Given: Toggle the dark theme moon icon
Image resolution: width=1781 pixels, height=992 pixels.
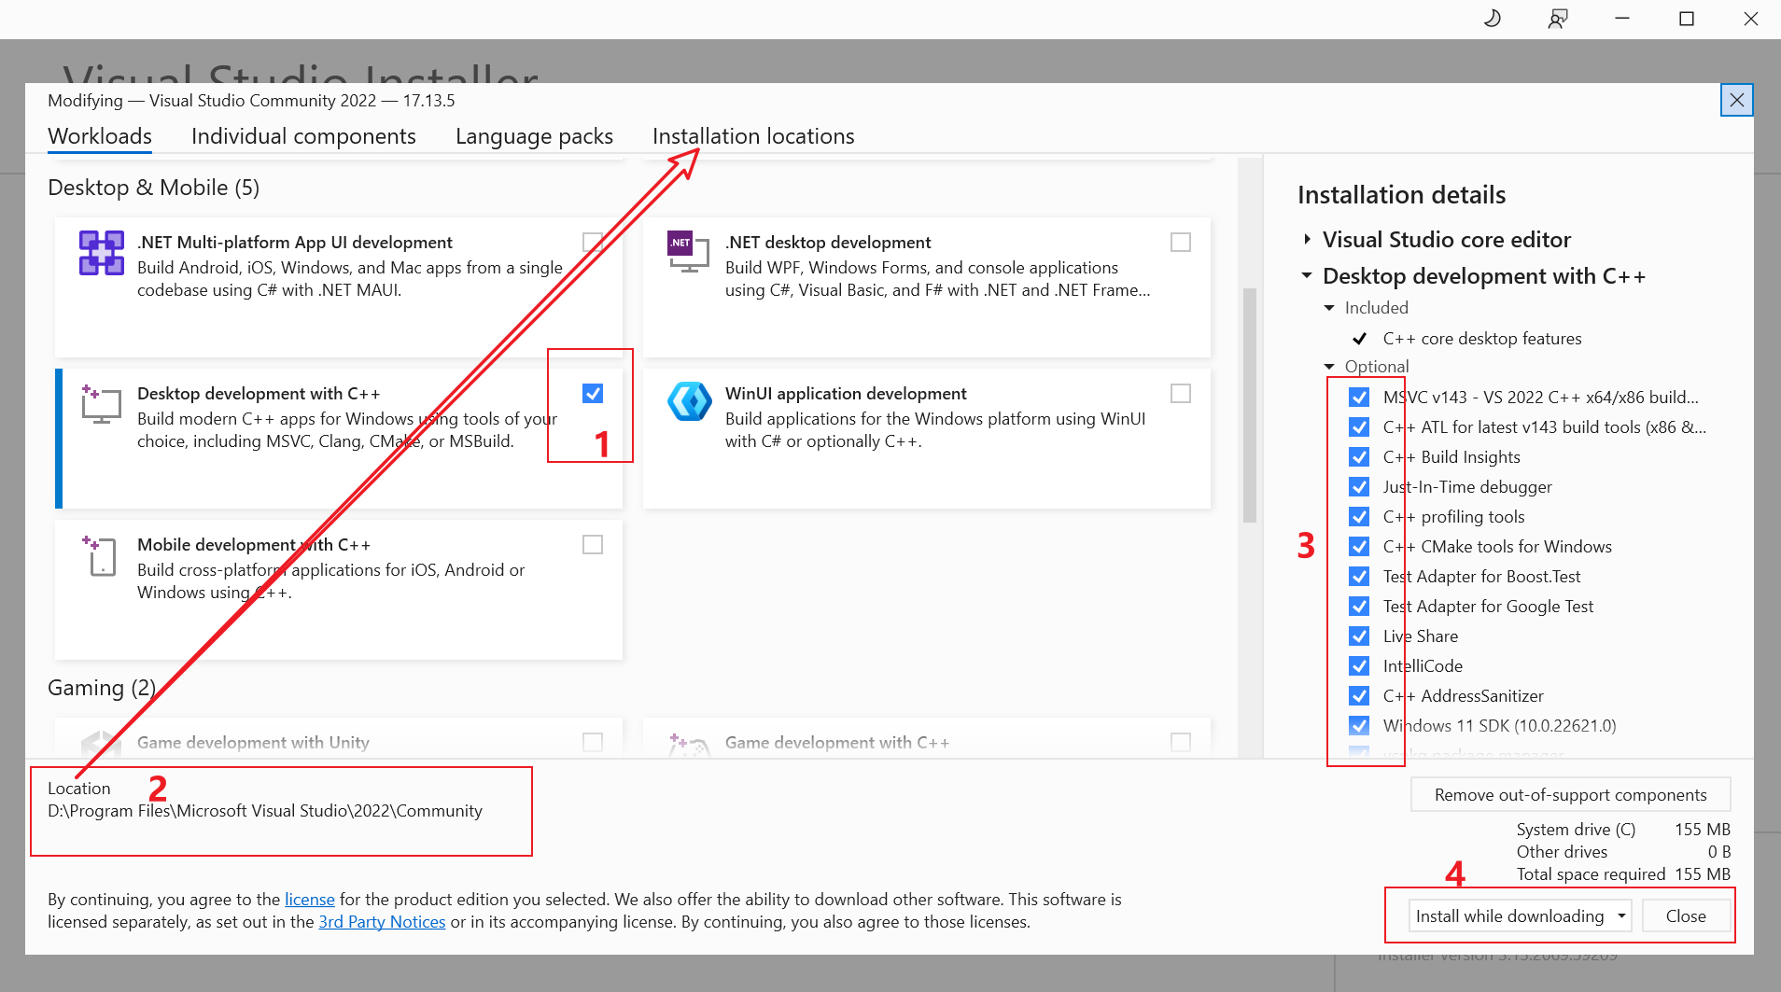Looking at the screenshot, I should coord(1492,19).
